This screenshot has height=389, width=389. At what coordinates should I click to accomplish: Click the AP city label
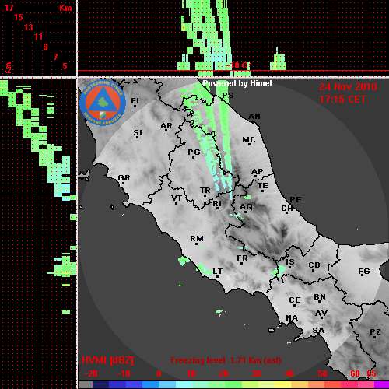[x=258, y=172]
